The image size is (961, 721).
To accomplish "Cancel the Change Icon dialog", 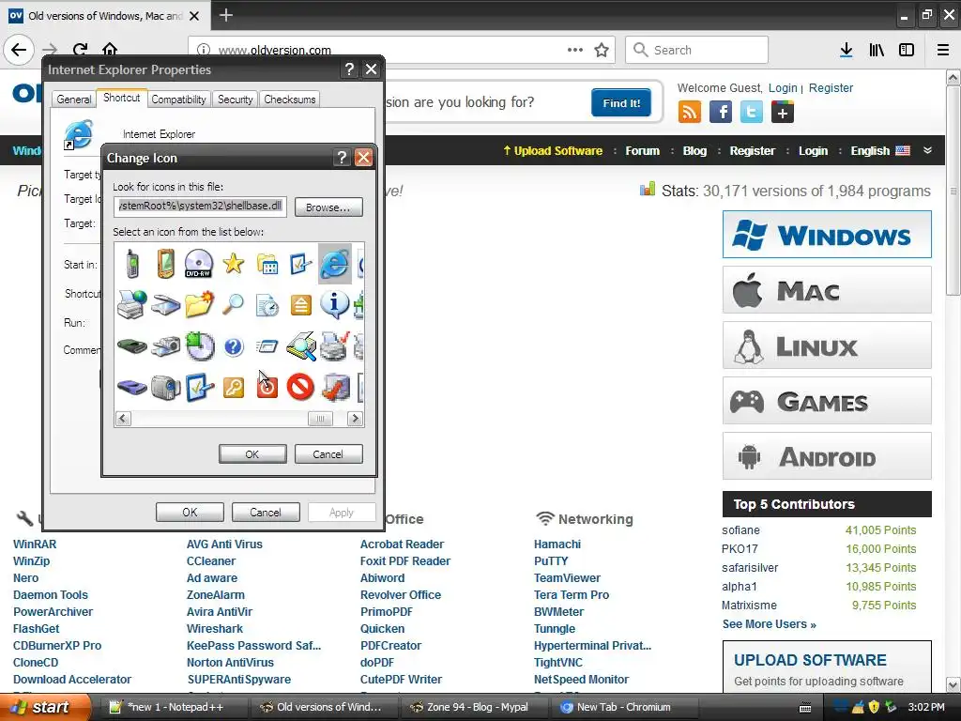I will point(328,454).
